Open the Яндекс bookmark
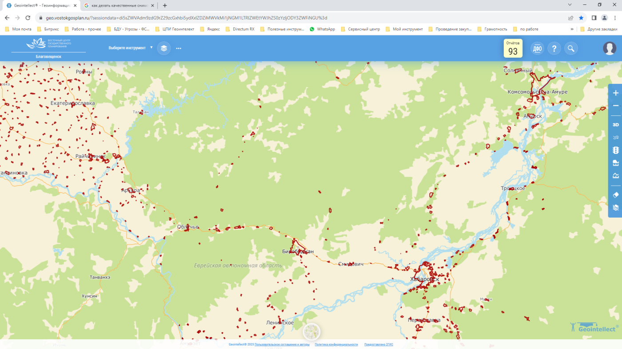 point(210,29)
